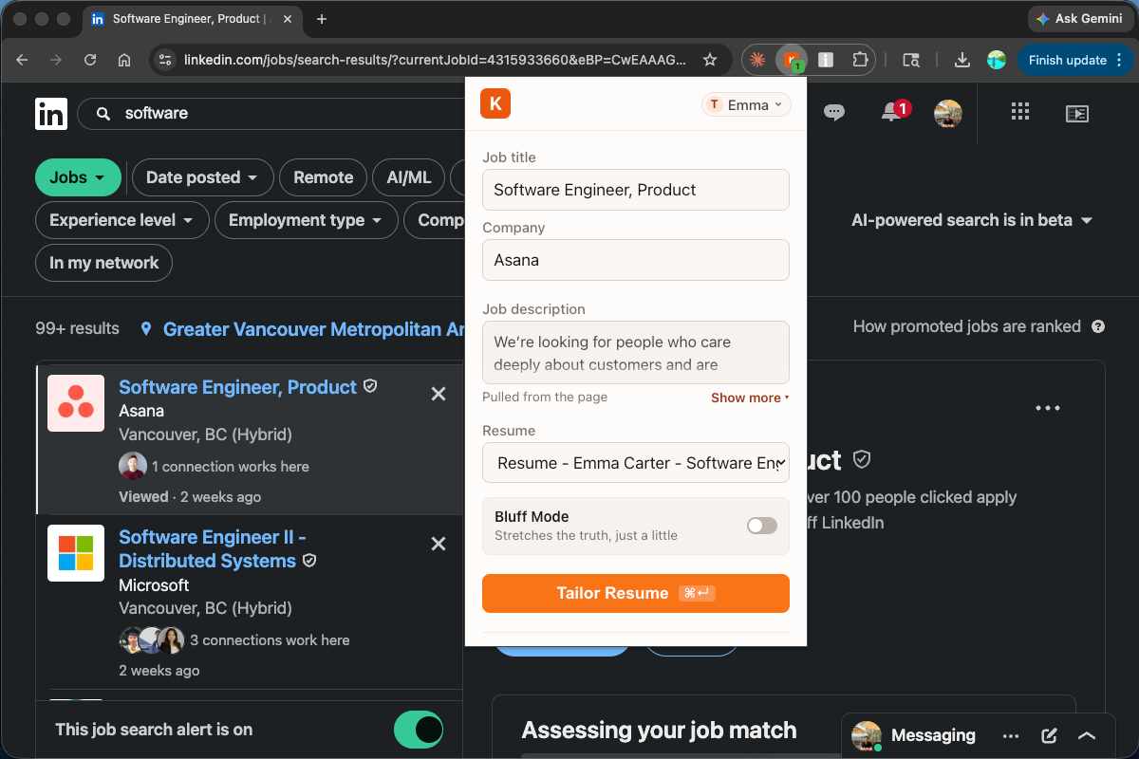Click the sunburst extension icon

point(757,60)
